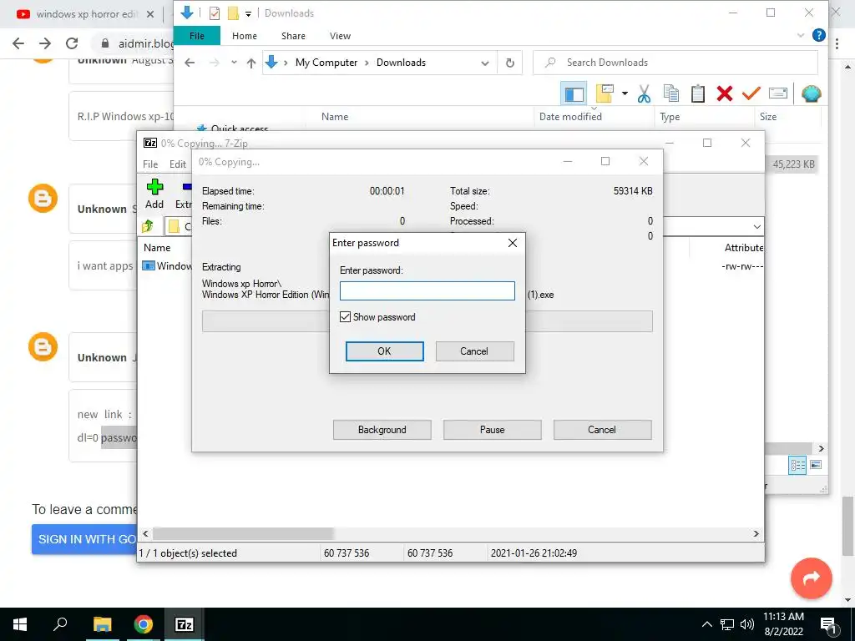855x641 pixels.
Task: Open the notification center icon
Action: click(x=829, y=625)
